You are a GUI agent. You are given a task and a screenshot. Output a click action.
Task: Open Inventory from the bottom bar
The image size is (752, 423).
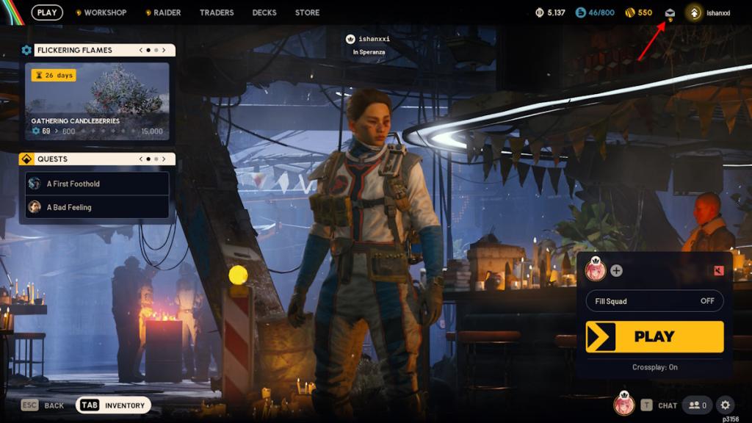114,405
